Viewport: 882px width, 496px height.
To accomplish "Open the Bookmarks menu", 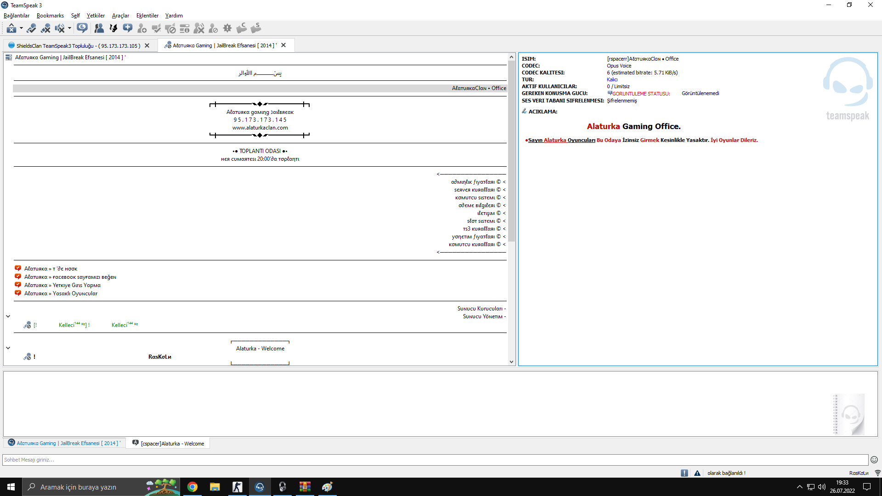I will click(x=51, y=16).
